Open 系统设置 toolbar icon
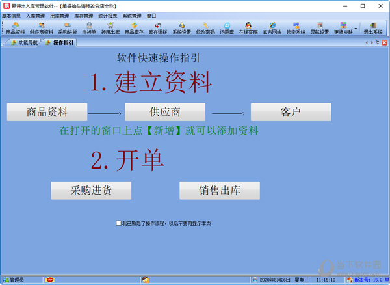Viewport: 390px width, 285px height. 182,28
